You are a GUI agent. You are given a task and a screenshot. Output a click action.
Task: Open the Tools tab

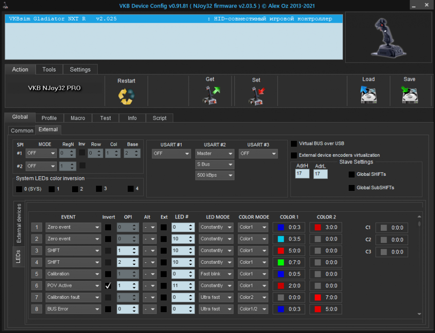point(49,70)
